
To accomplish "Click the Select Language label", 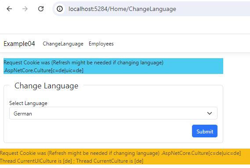I will point(28,103).
